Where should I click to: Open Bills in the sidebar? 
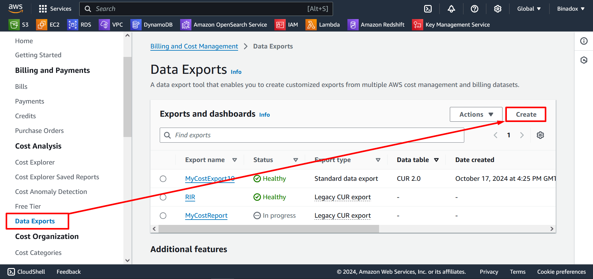click(21, 87)
